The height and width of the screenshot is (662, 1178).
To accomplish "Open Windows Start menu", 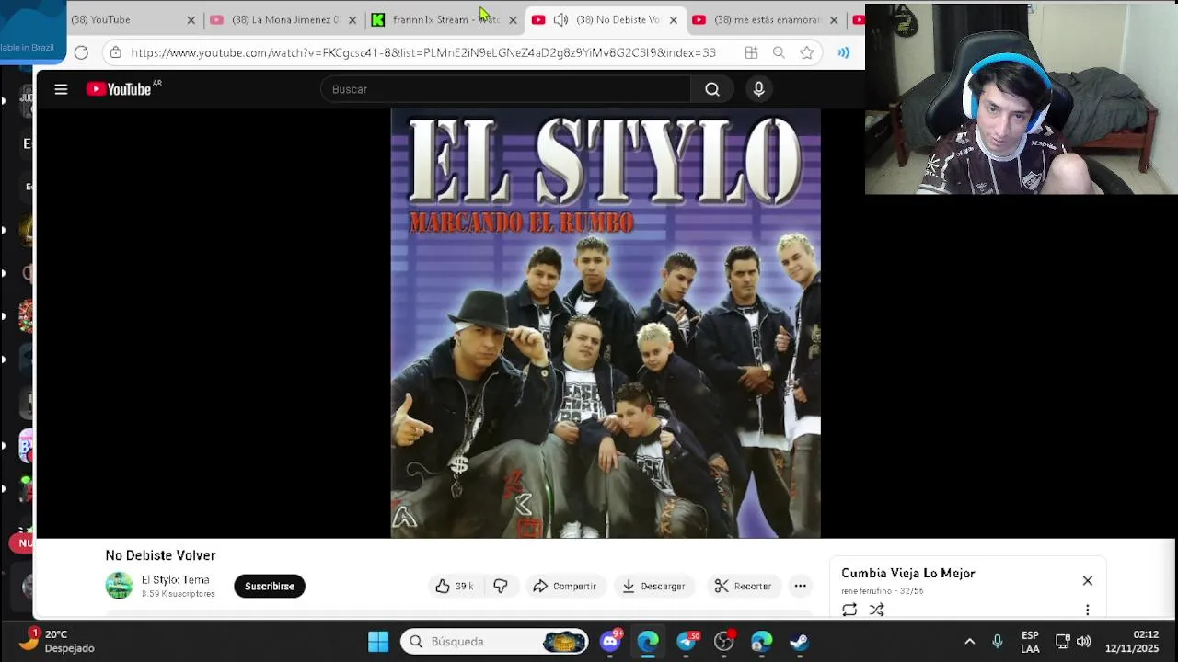I will pos(378,642).
